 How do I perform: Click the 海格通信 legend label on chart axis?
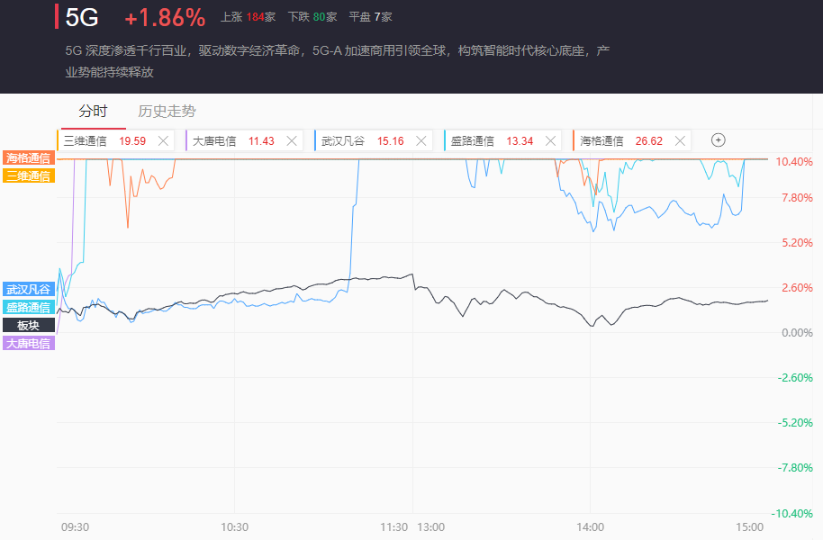pos(29,157)
